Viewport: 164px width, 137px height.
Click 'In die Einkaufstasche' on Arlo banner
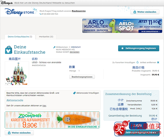150,31
